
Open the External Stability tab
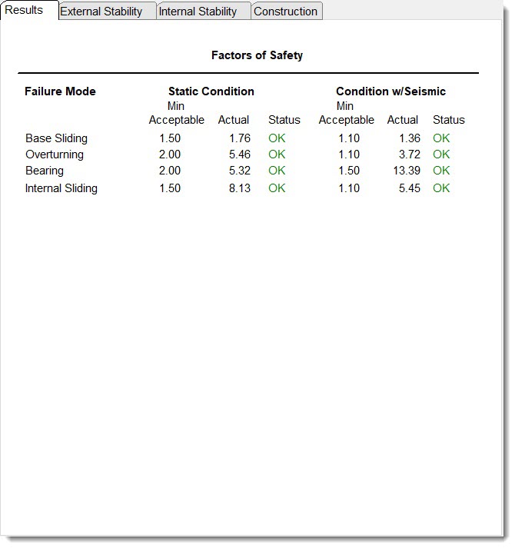(101, 12)
